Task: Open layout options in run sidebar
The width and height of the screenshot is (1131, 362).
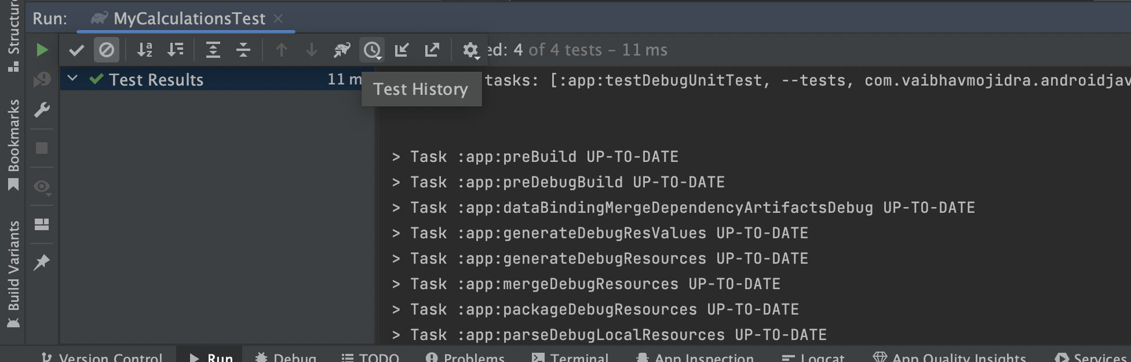Action: click(42, 224)
